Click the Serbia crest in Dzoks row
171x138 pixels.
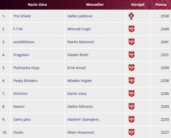point(131,132)
